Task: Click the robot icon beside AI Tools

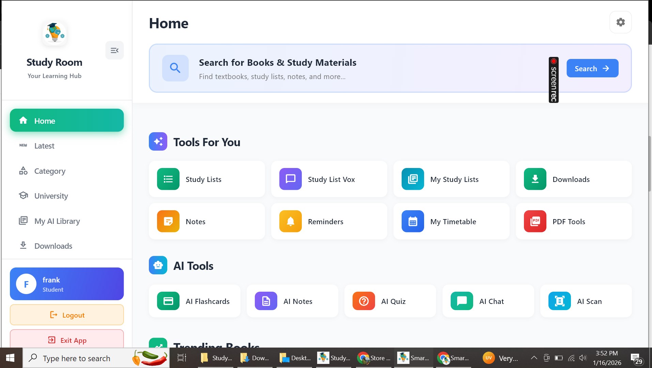Action: click(x=158, y=265)
